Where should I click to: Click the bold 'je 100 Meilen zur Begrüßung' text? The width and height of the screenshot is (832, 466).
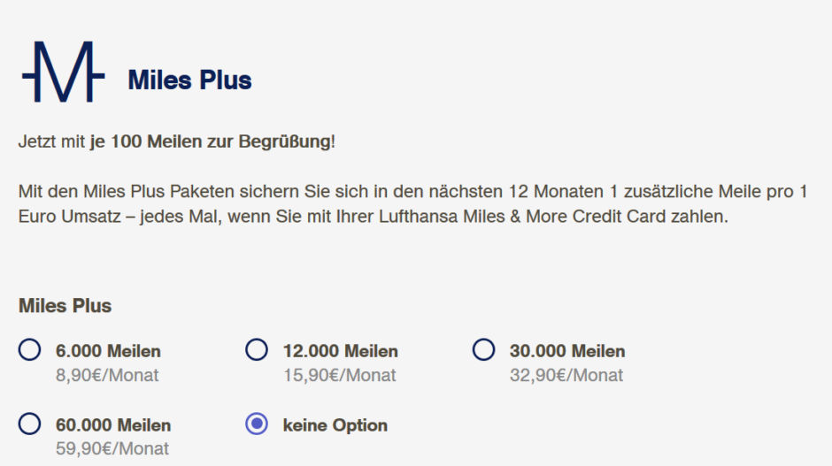coord(210,141)
